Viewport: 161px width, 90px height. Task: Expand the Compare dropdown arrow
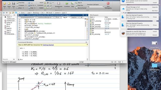tap(26, 5)
